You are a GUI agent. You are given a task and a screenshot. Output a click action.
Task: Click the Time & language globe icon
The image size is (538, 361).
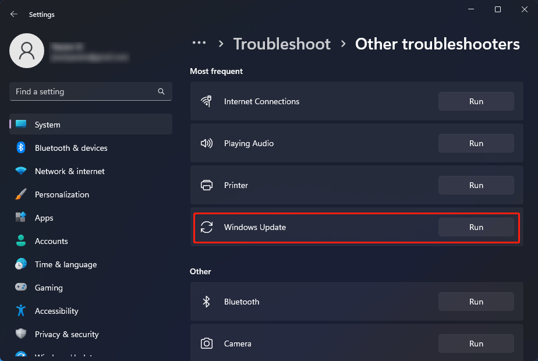[x=21, y=264]
